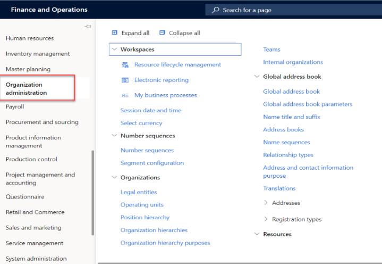Image resolution: width=382 pixels, height=264 pixels.
Task: Open the Sales and marketing module
Action: 33,228
